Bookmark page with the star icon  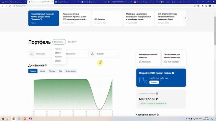pyautogui.click(x=198, y=6)
